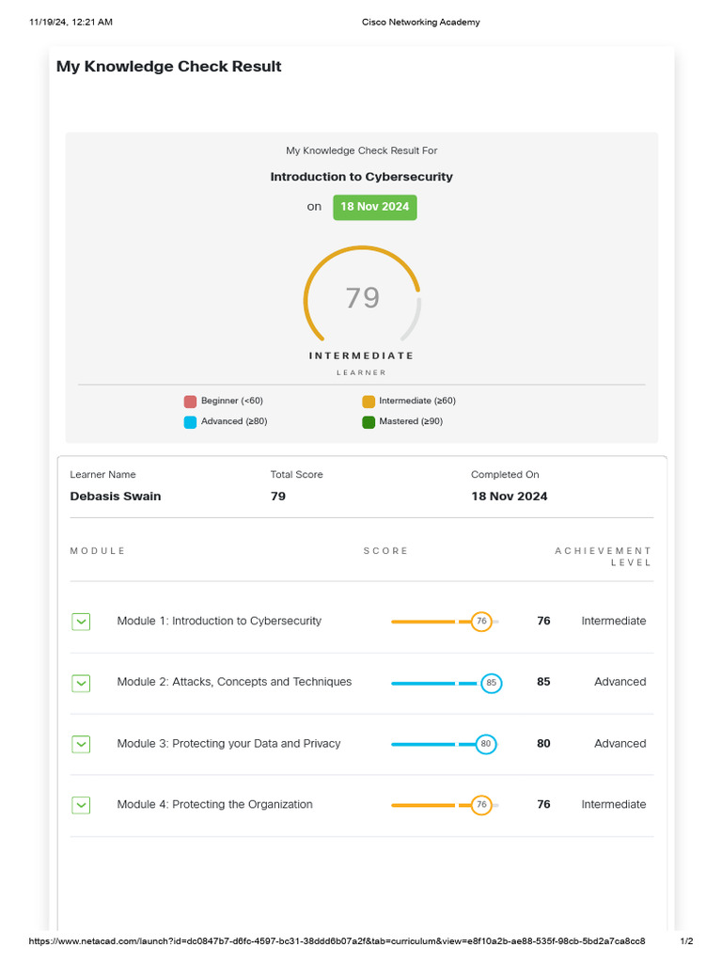
Task: Click the Module 3 score marker showing 80
Action: (x=486, y=744)
